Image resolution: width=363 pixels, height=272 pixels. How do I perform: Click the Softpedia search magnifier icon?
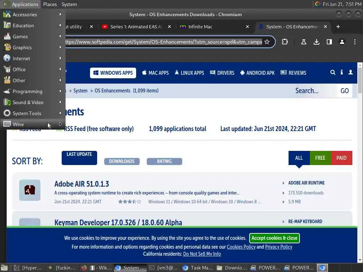333,72
